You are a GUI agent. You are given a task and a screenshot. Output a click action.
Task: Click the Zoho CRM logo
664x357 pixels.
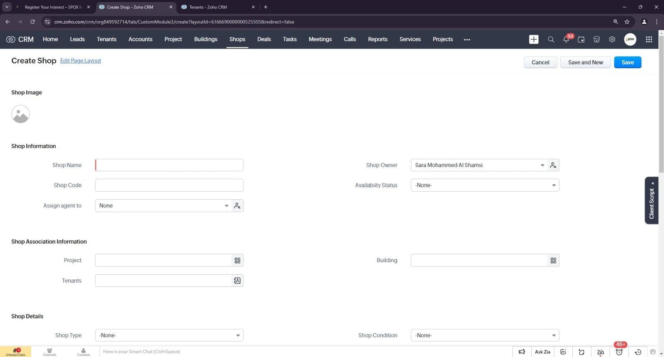pos(20,39)
